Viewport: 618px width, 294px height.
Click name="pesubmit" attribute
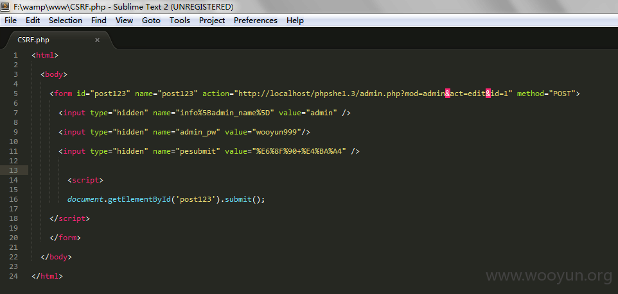(x=187, y=151)
